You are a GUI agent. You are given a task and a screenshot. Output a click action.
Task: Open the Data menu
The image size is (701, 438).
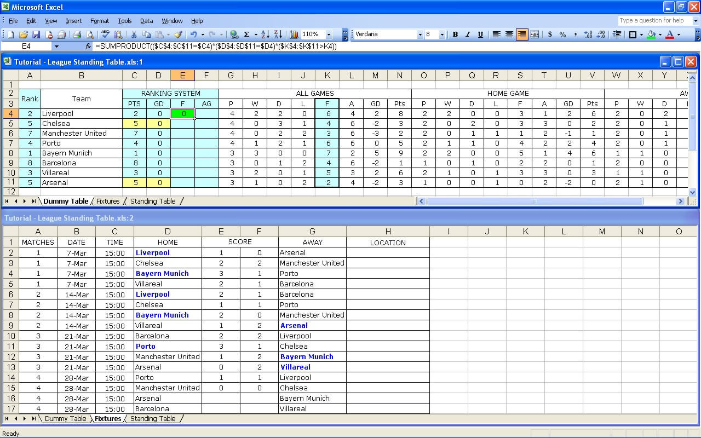click(146, 21)
